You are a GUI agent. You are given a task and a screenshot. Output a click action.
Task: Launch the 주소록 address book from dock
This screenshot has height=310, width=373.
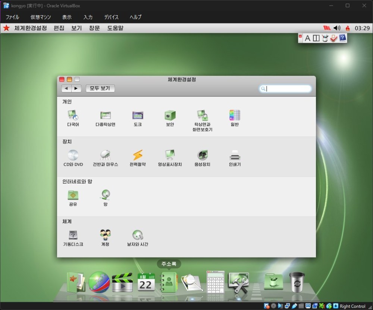point(169,282)
